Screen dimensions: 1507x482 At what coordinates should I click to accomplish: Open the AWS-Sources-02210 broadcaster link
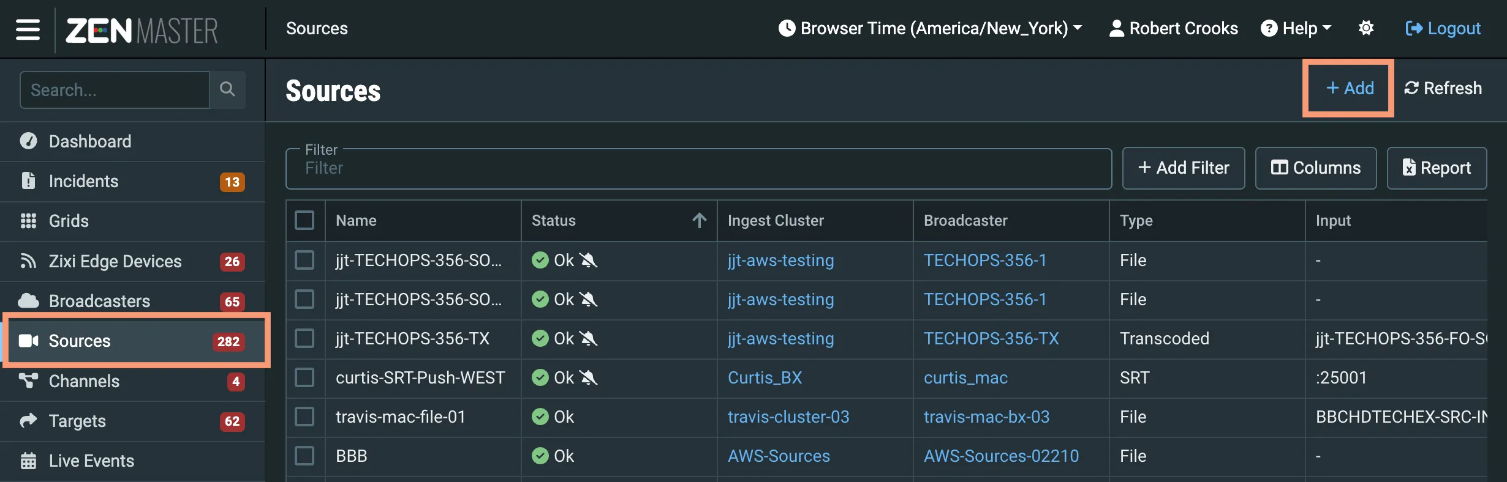click(1001, 456)
